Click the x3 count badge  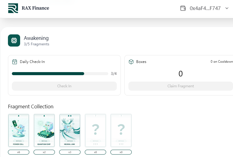[70, 152]
